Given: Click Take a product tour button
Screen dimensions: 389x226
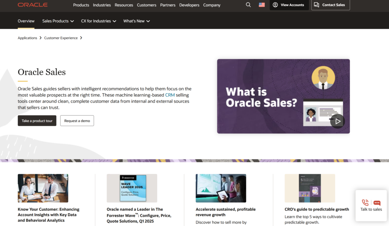Looking at the screenshot, I should point(37,121).
